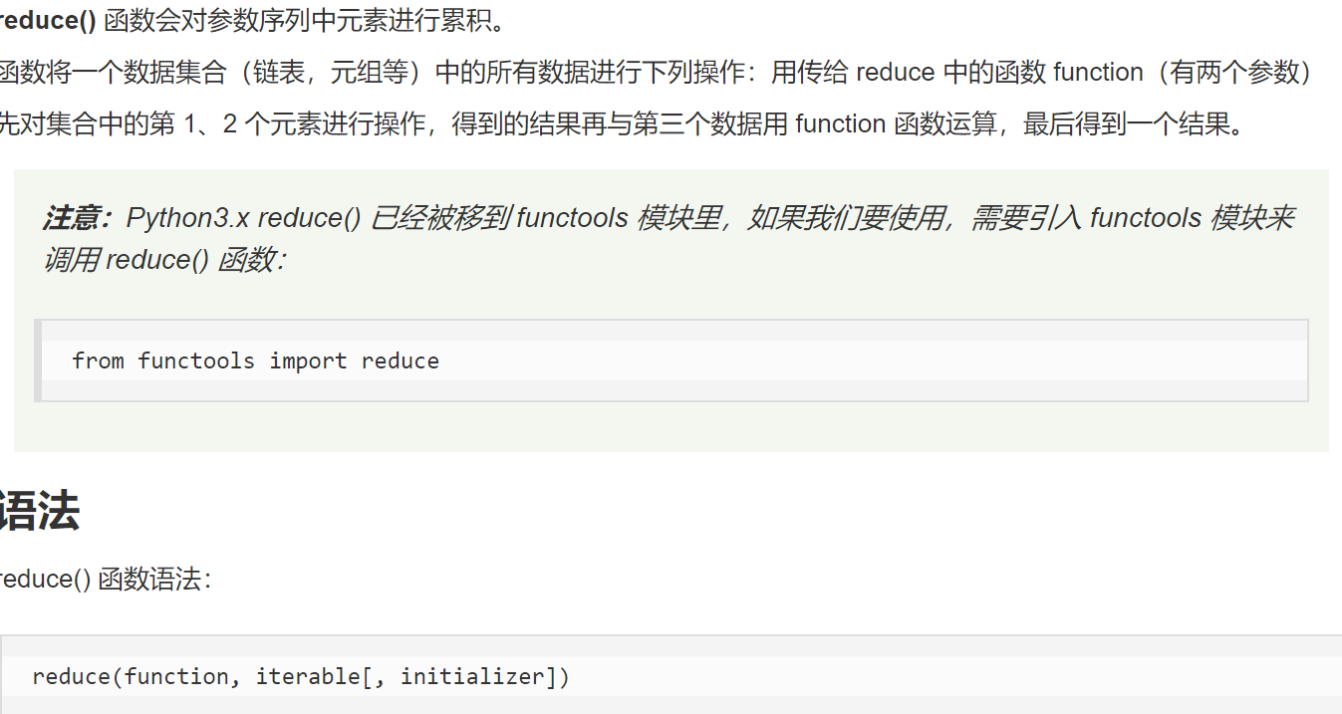The height and width of the screenshot is (714, 1342).
Task: Click empty area inside the import code block
Action: coord(847,360)
